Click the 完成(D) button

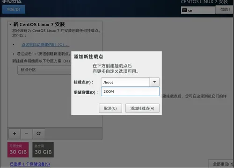[14, 9]
